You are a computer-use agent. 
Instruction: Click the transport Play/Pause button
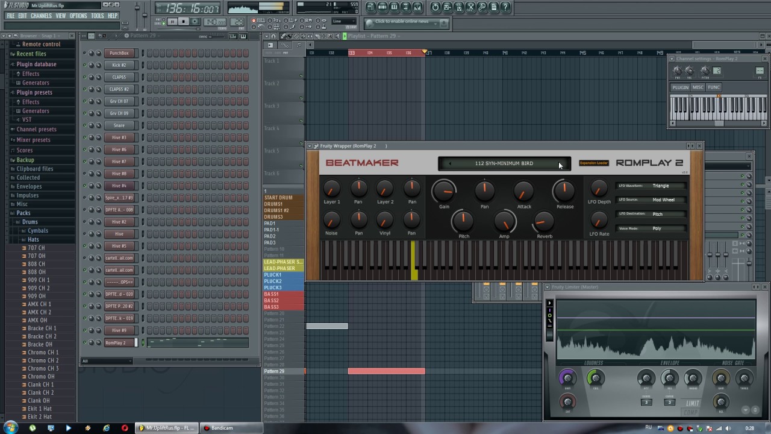click(x=173, y=22)
